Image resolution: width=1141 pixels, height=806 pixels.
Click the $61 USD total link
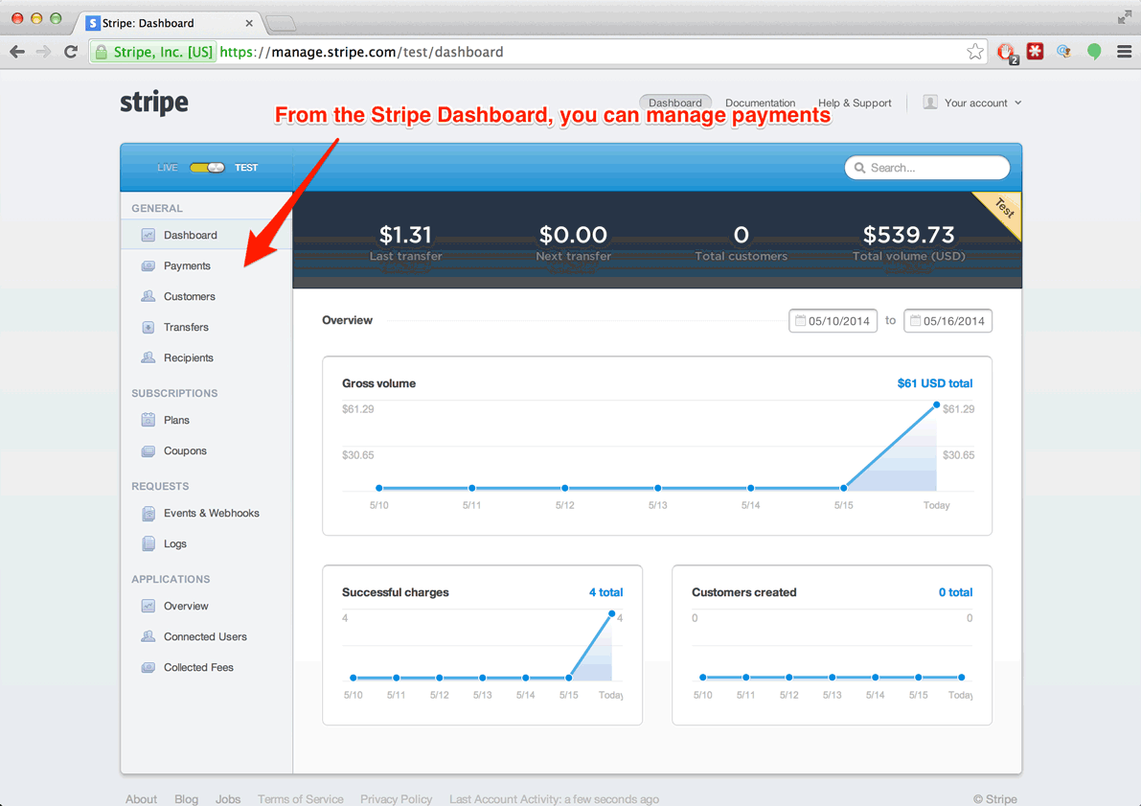pos(934,383)
